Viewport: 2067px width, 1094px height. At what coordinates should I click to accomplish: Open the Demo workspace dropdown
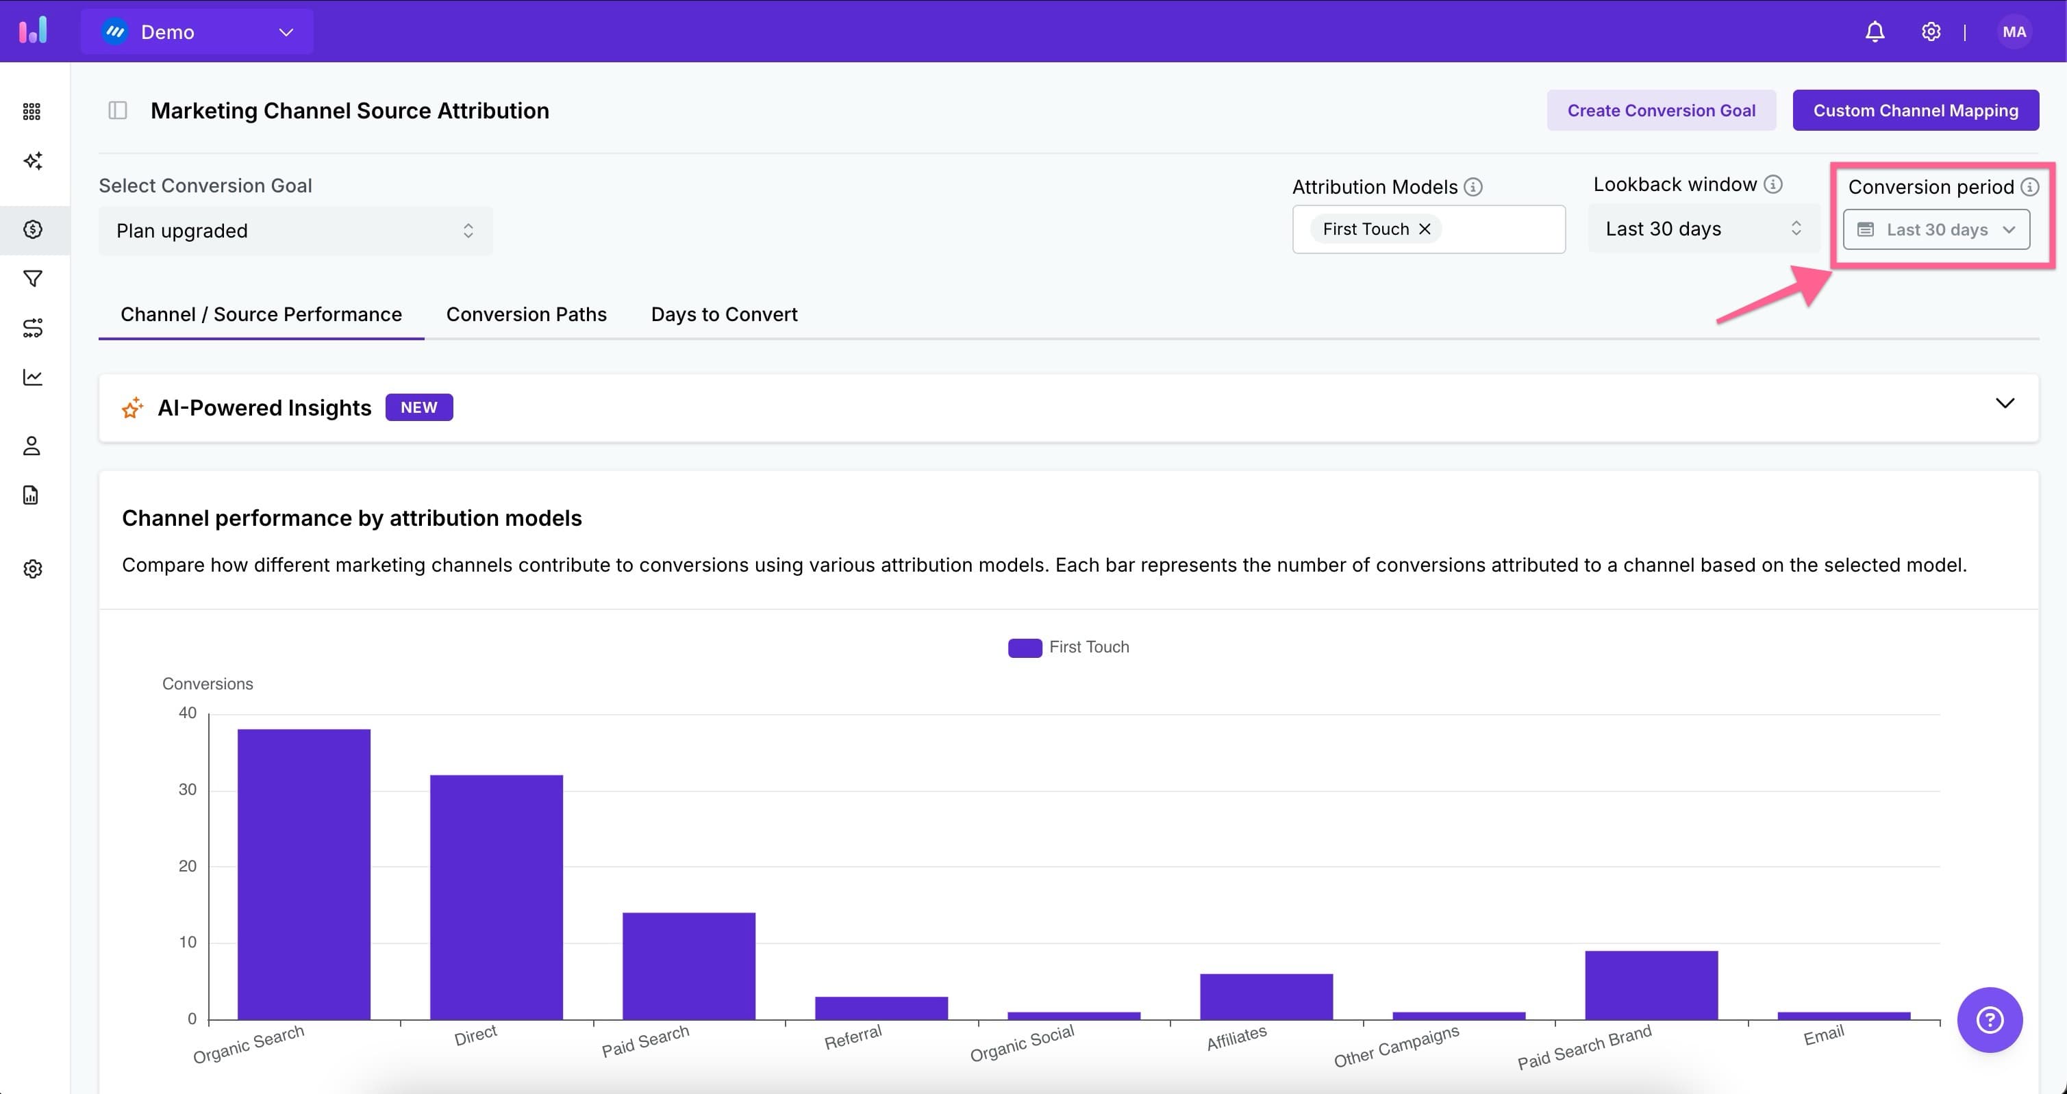click(197, 31)
